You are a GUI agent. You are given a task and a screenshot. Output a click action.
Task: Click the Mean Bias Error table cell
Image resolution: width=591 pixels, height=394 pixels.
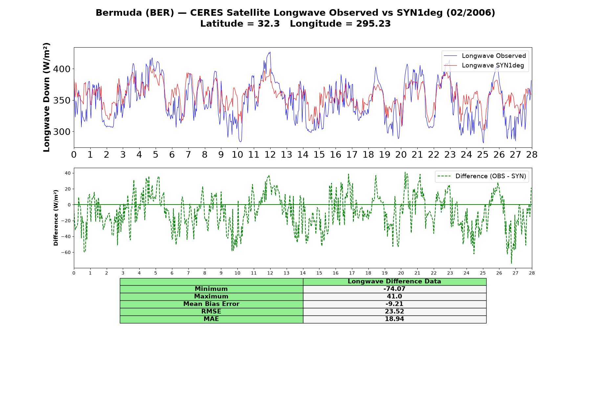pyautogui.click(x=211, y=304)
